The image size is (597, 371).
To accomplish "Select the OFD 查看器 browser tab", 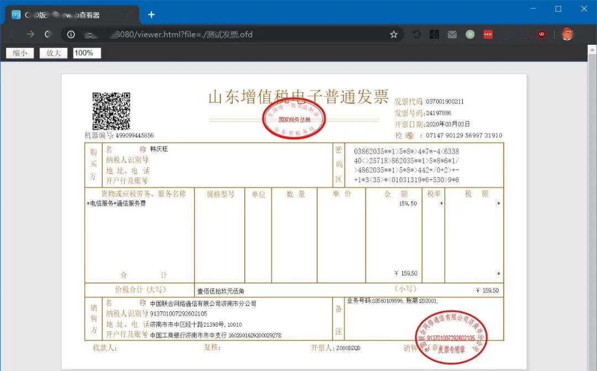I will 66,14.
